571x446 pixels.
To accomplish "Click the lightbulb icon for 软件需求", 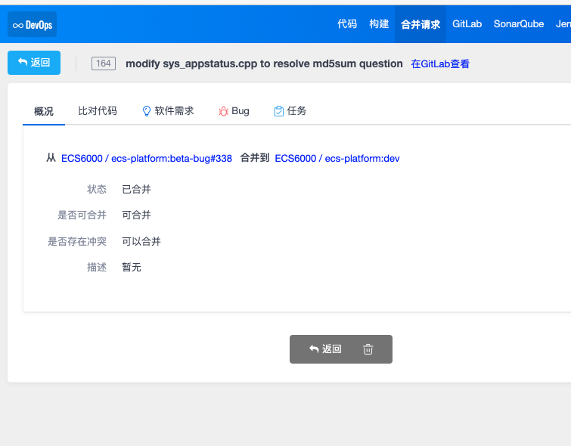I will pyautogui.click(x=147, y=111).
